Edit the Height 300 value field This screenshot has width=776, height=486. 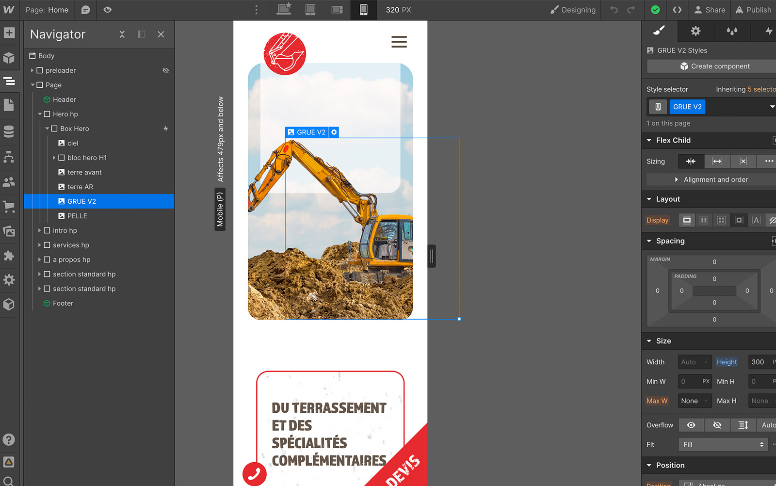761,362
